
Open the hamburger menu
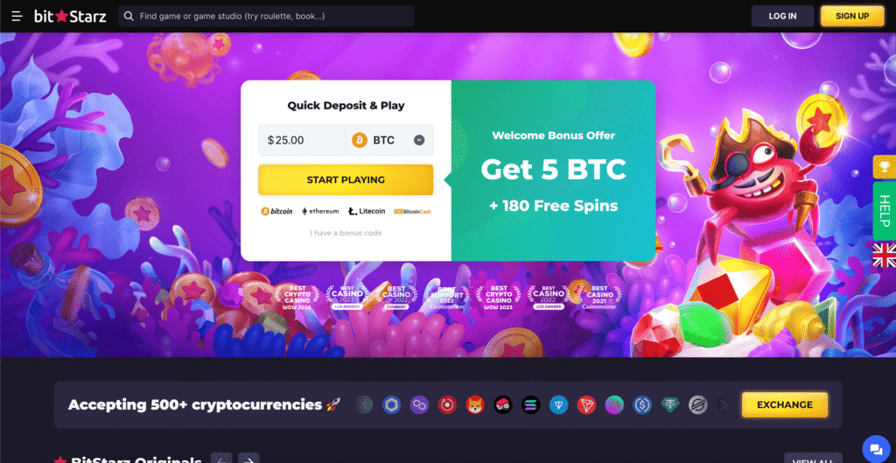click(x=17, y=16)
